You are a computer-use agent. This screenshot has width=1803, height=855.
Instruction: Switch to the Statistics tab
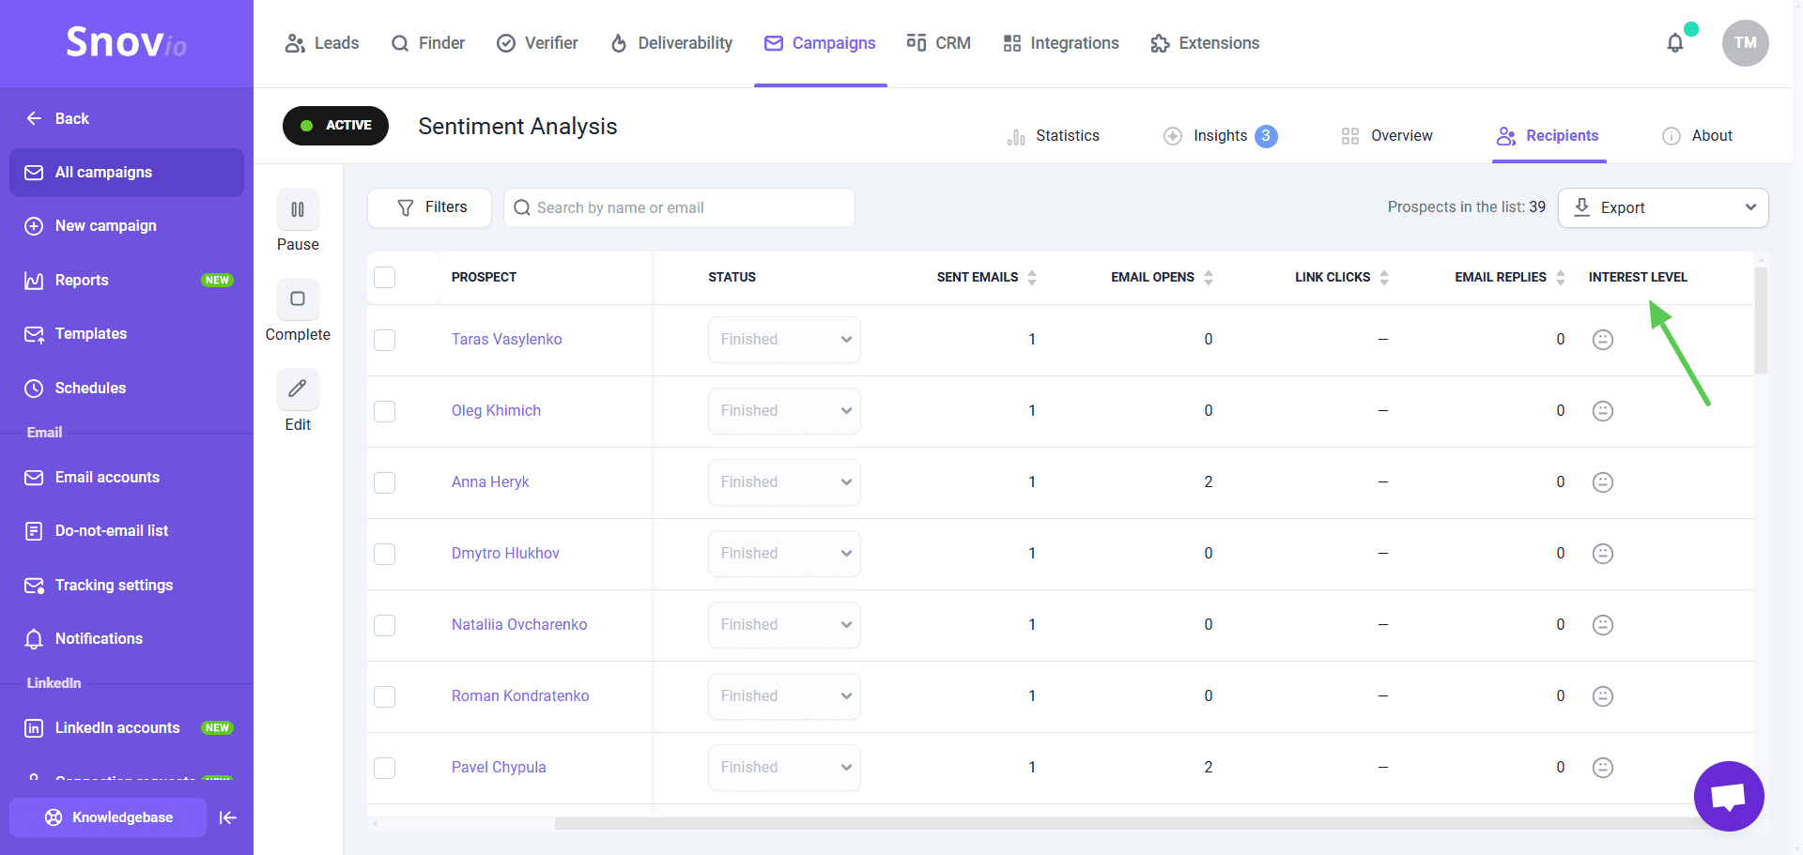click(1053, 136)
